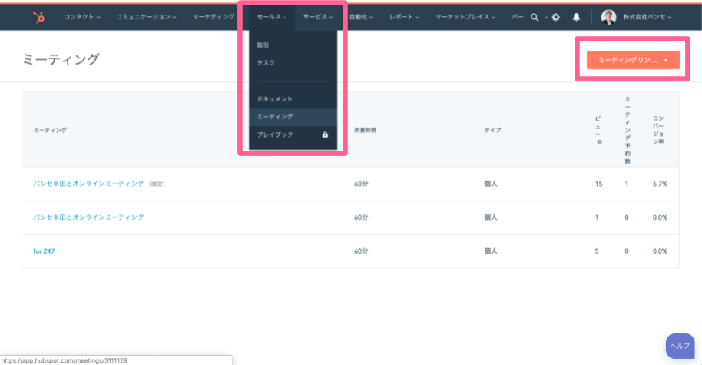
Task: Select タスク in the セールス menu
Action: [x=266, y=62]
